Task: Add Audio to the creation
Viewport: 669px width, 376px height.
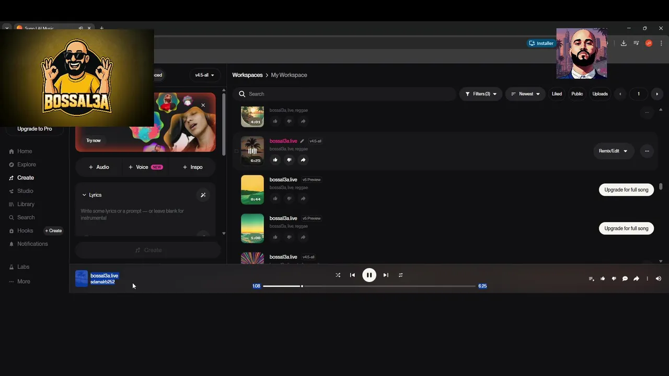Action: (99, 167)
